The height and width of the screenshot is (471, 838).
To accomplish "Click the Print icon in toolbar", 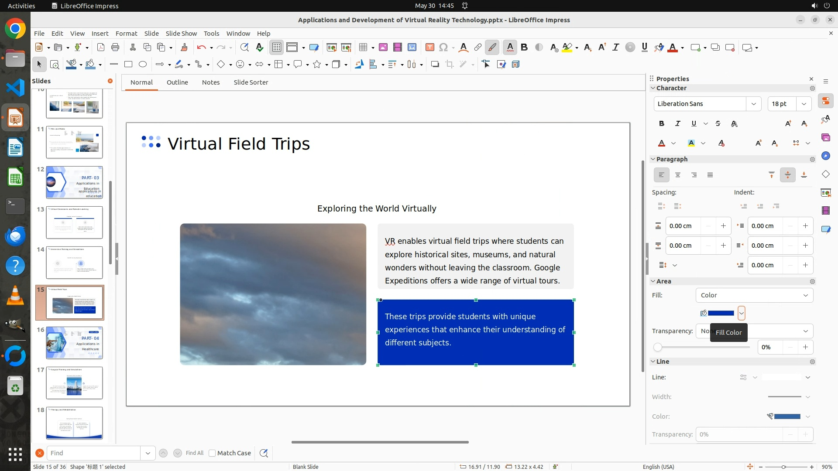I will click(115, 48).
